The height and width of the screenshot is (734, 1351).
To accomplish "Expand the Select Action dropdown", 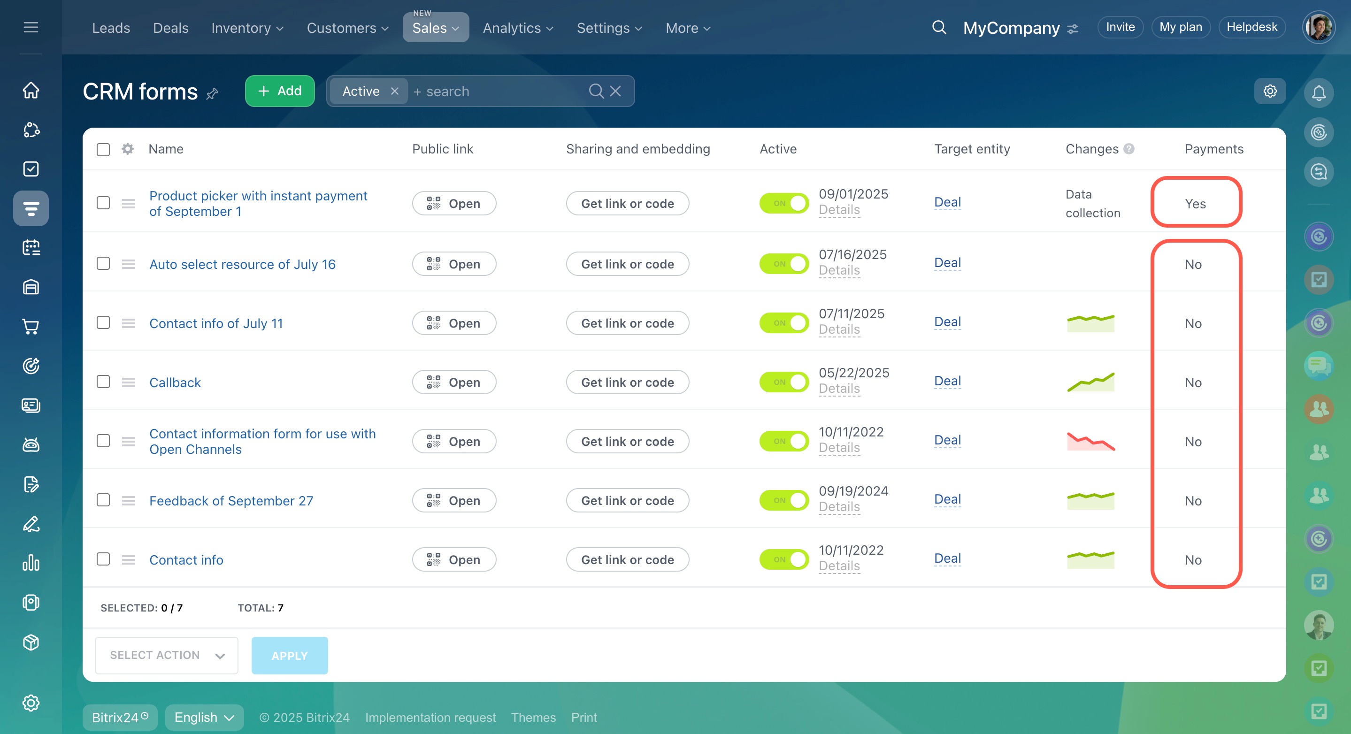I will point(166,655).
